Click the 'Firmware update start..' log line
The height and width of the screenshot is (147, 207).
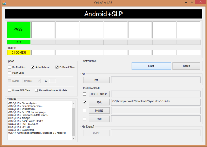[28, 115]
